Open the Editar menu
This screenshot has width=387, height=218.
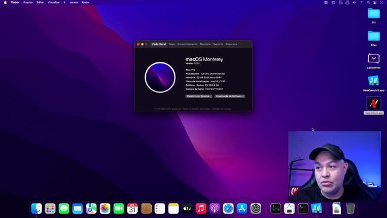coord(41,2)
